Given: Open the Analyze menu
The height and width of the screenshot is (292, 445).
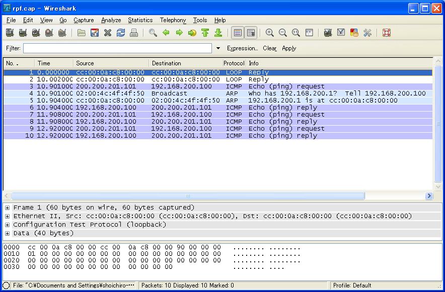Looking at the screenshot, I should (111, 20).
